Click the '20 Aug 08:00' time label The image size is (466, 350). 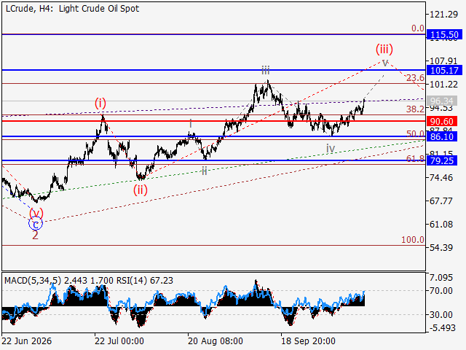pyautogui.click(x=216, y=341)
